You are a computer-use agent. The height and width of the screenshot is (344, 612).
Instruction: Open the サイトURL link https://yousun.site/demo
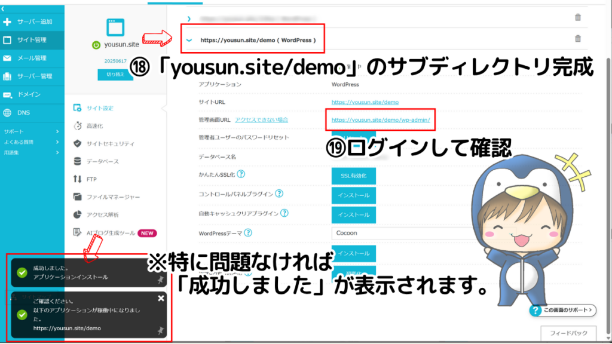365,102
